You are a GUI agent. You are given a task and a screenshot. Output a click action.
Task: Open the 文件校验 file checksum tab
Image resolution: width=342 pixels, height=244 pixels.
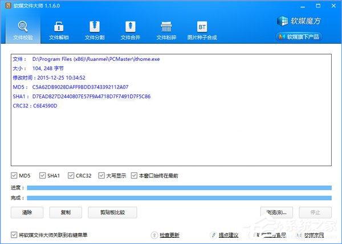(23, 31)
